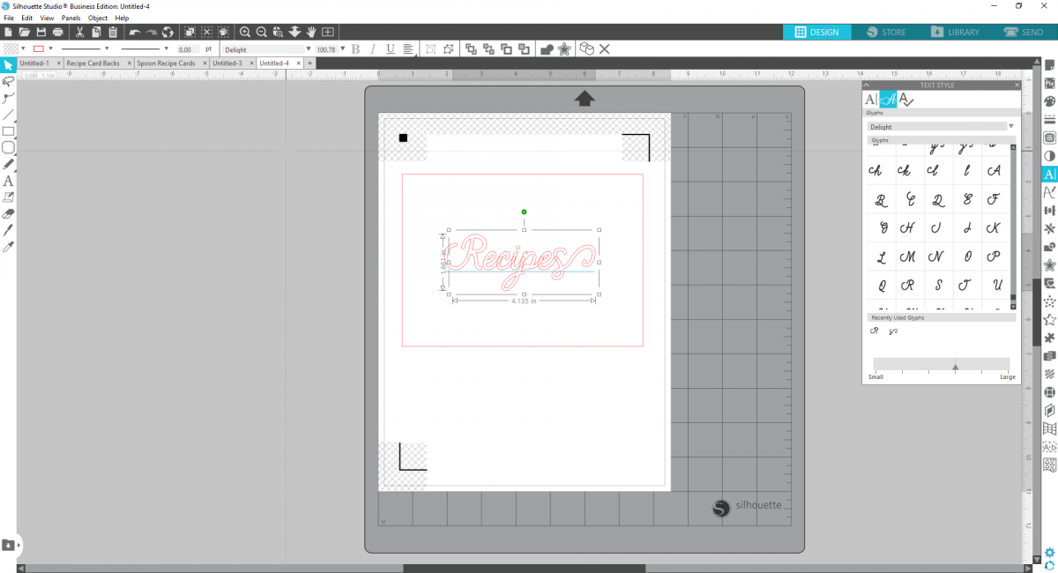This screenshot has width=1058, height=573.
Task: Go to the SEND workspace
Action: click(1023, 32)
